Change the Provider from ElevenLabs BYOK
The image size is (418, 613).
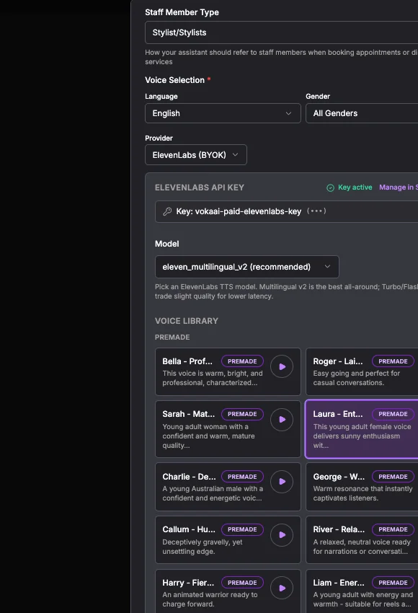pyautogui.click(x=195, y=154)
